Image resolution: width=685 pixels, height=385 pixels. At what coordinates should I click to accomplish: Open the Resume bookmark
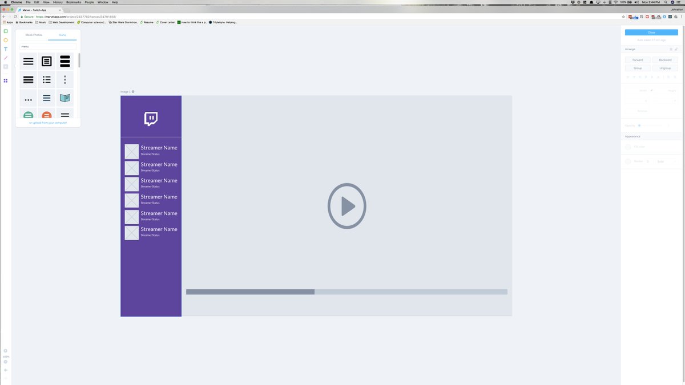click(147, 22)
